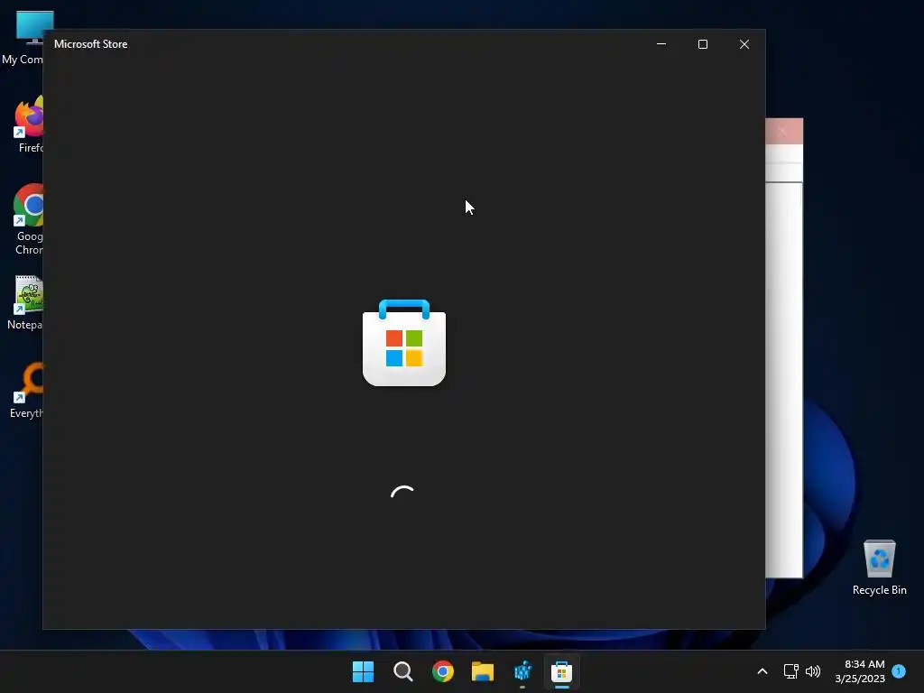Select the Notepad++ desktop shortcut
Screen dimensions: 924x693
coord(24,302)
